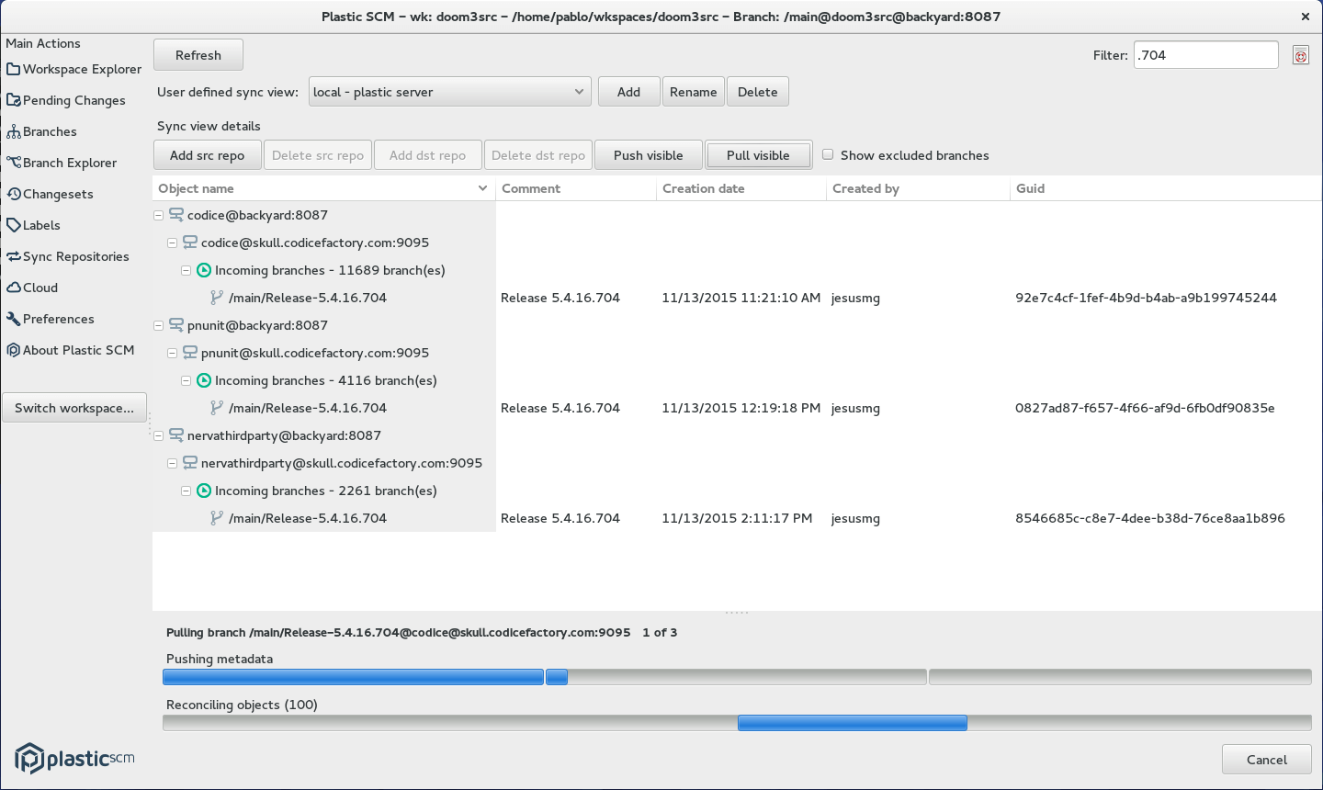Click the green incoming icon for 4116 branches
The width and height of the screenshot is (1323, 790).
coord(204,380)
